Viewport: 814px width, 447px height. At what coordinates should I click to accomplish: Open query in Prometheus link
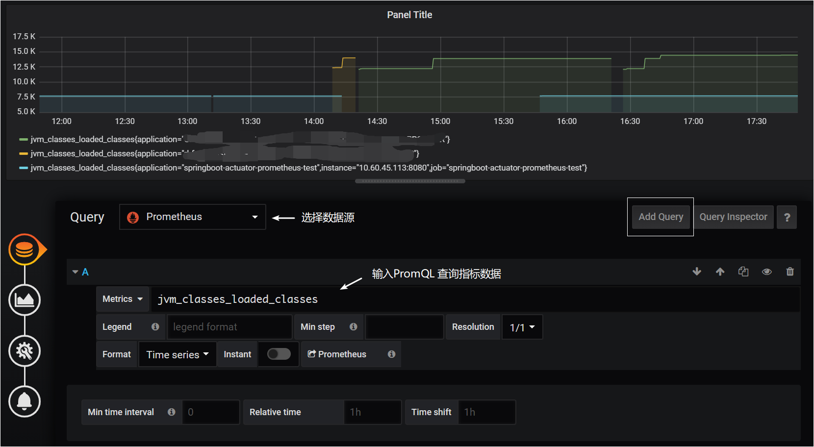click(x=337, y=354)
